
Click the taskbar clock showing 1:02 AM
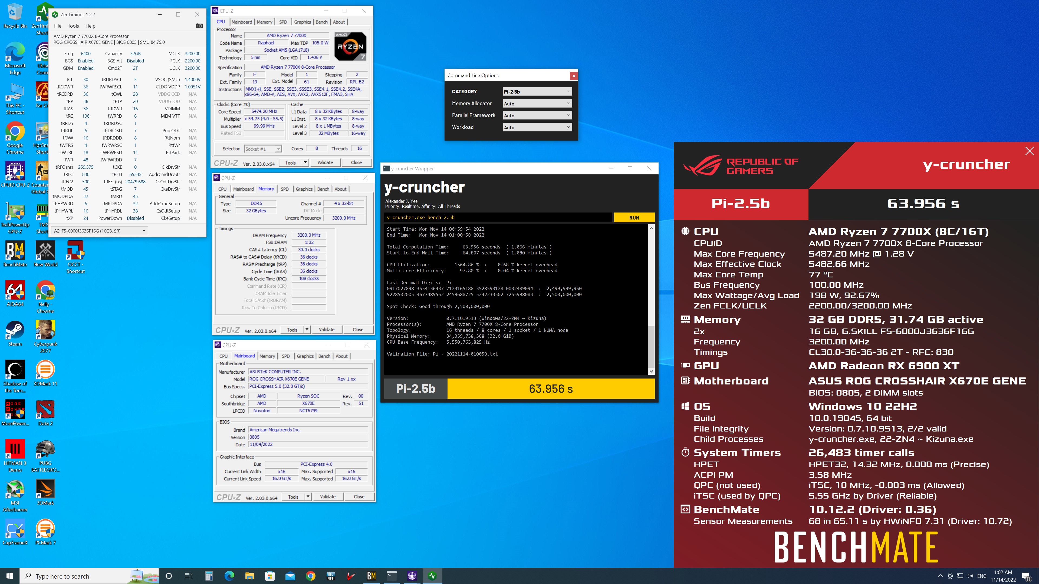pos(1003,576)
